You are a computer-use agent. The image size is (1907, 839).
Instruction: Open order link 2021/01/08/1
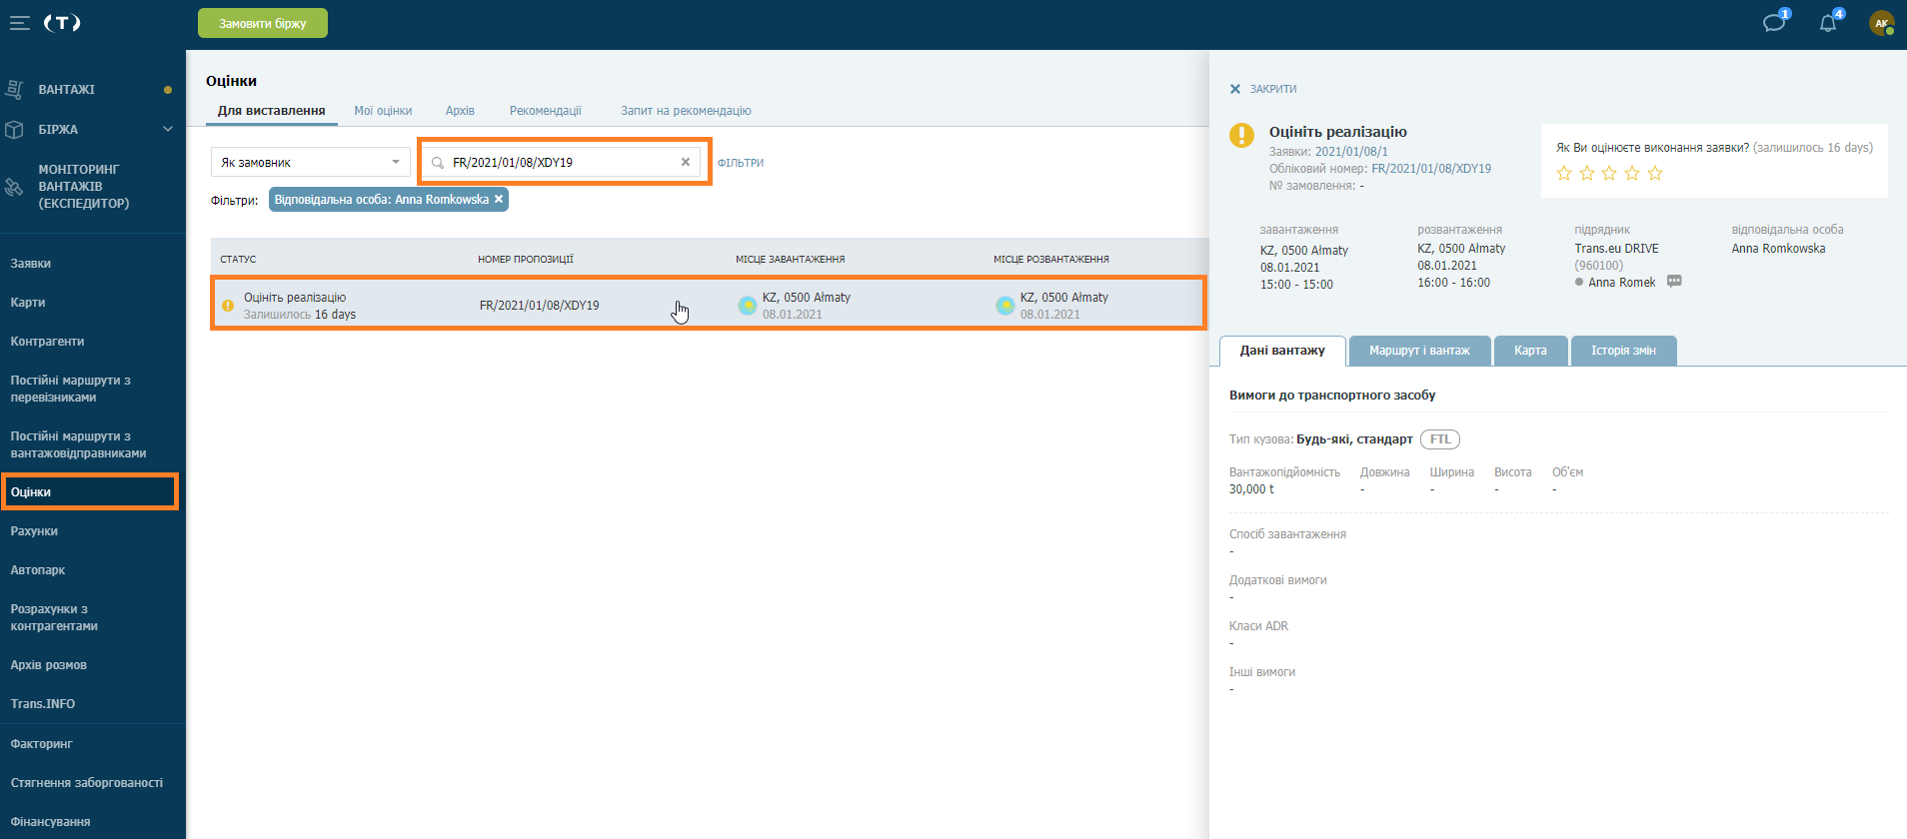pyautogui.click(x=1351, y=152)
